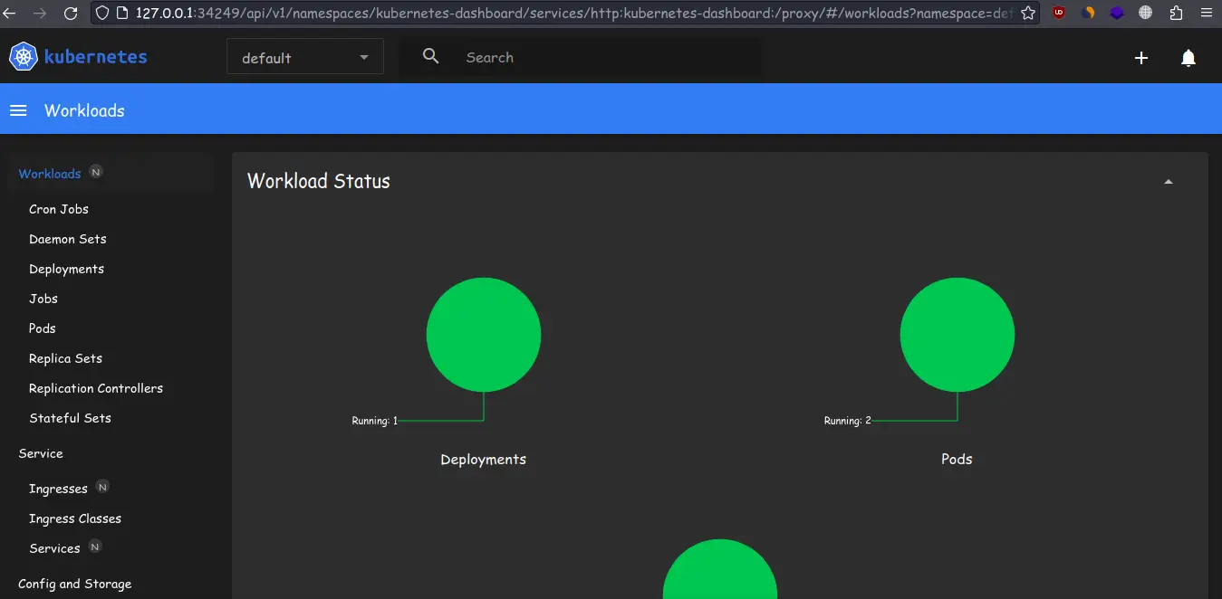Open Deployments in sidebar
This screenshot has width=1222, height=599.
(x=66, y=269)
